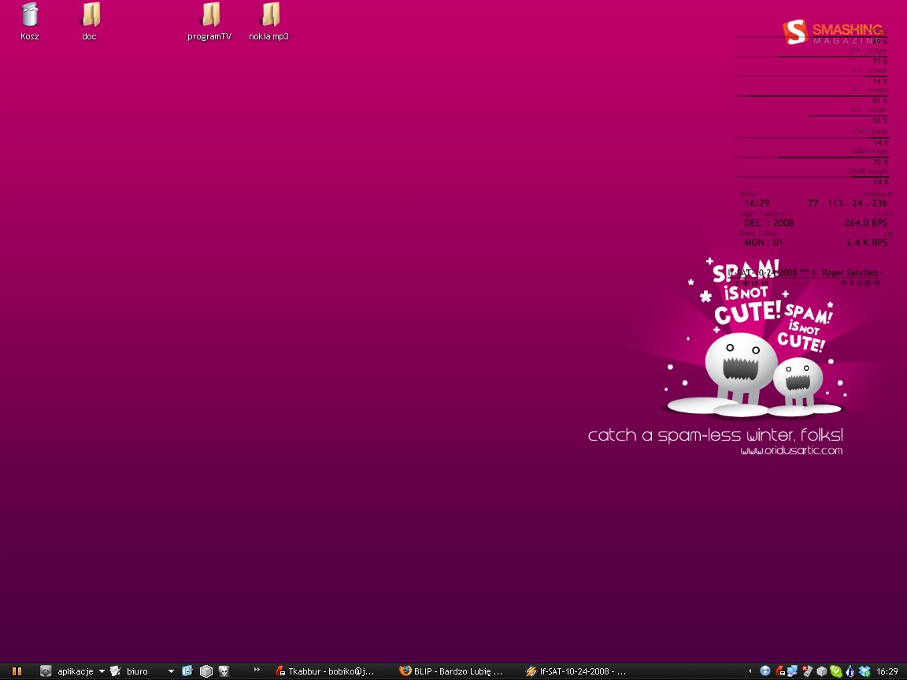Viewport: 907px width, 680px height.
Task: Expand the aplikacje dropdown arrow
Action: pyautogui.click(x=102, y=671)
